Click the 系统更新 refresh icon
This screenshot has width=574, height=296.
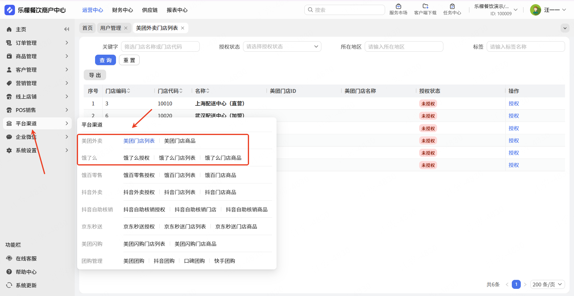coord(9,285)
